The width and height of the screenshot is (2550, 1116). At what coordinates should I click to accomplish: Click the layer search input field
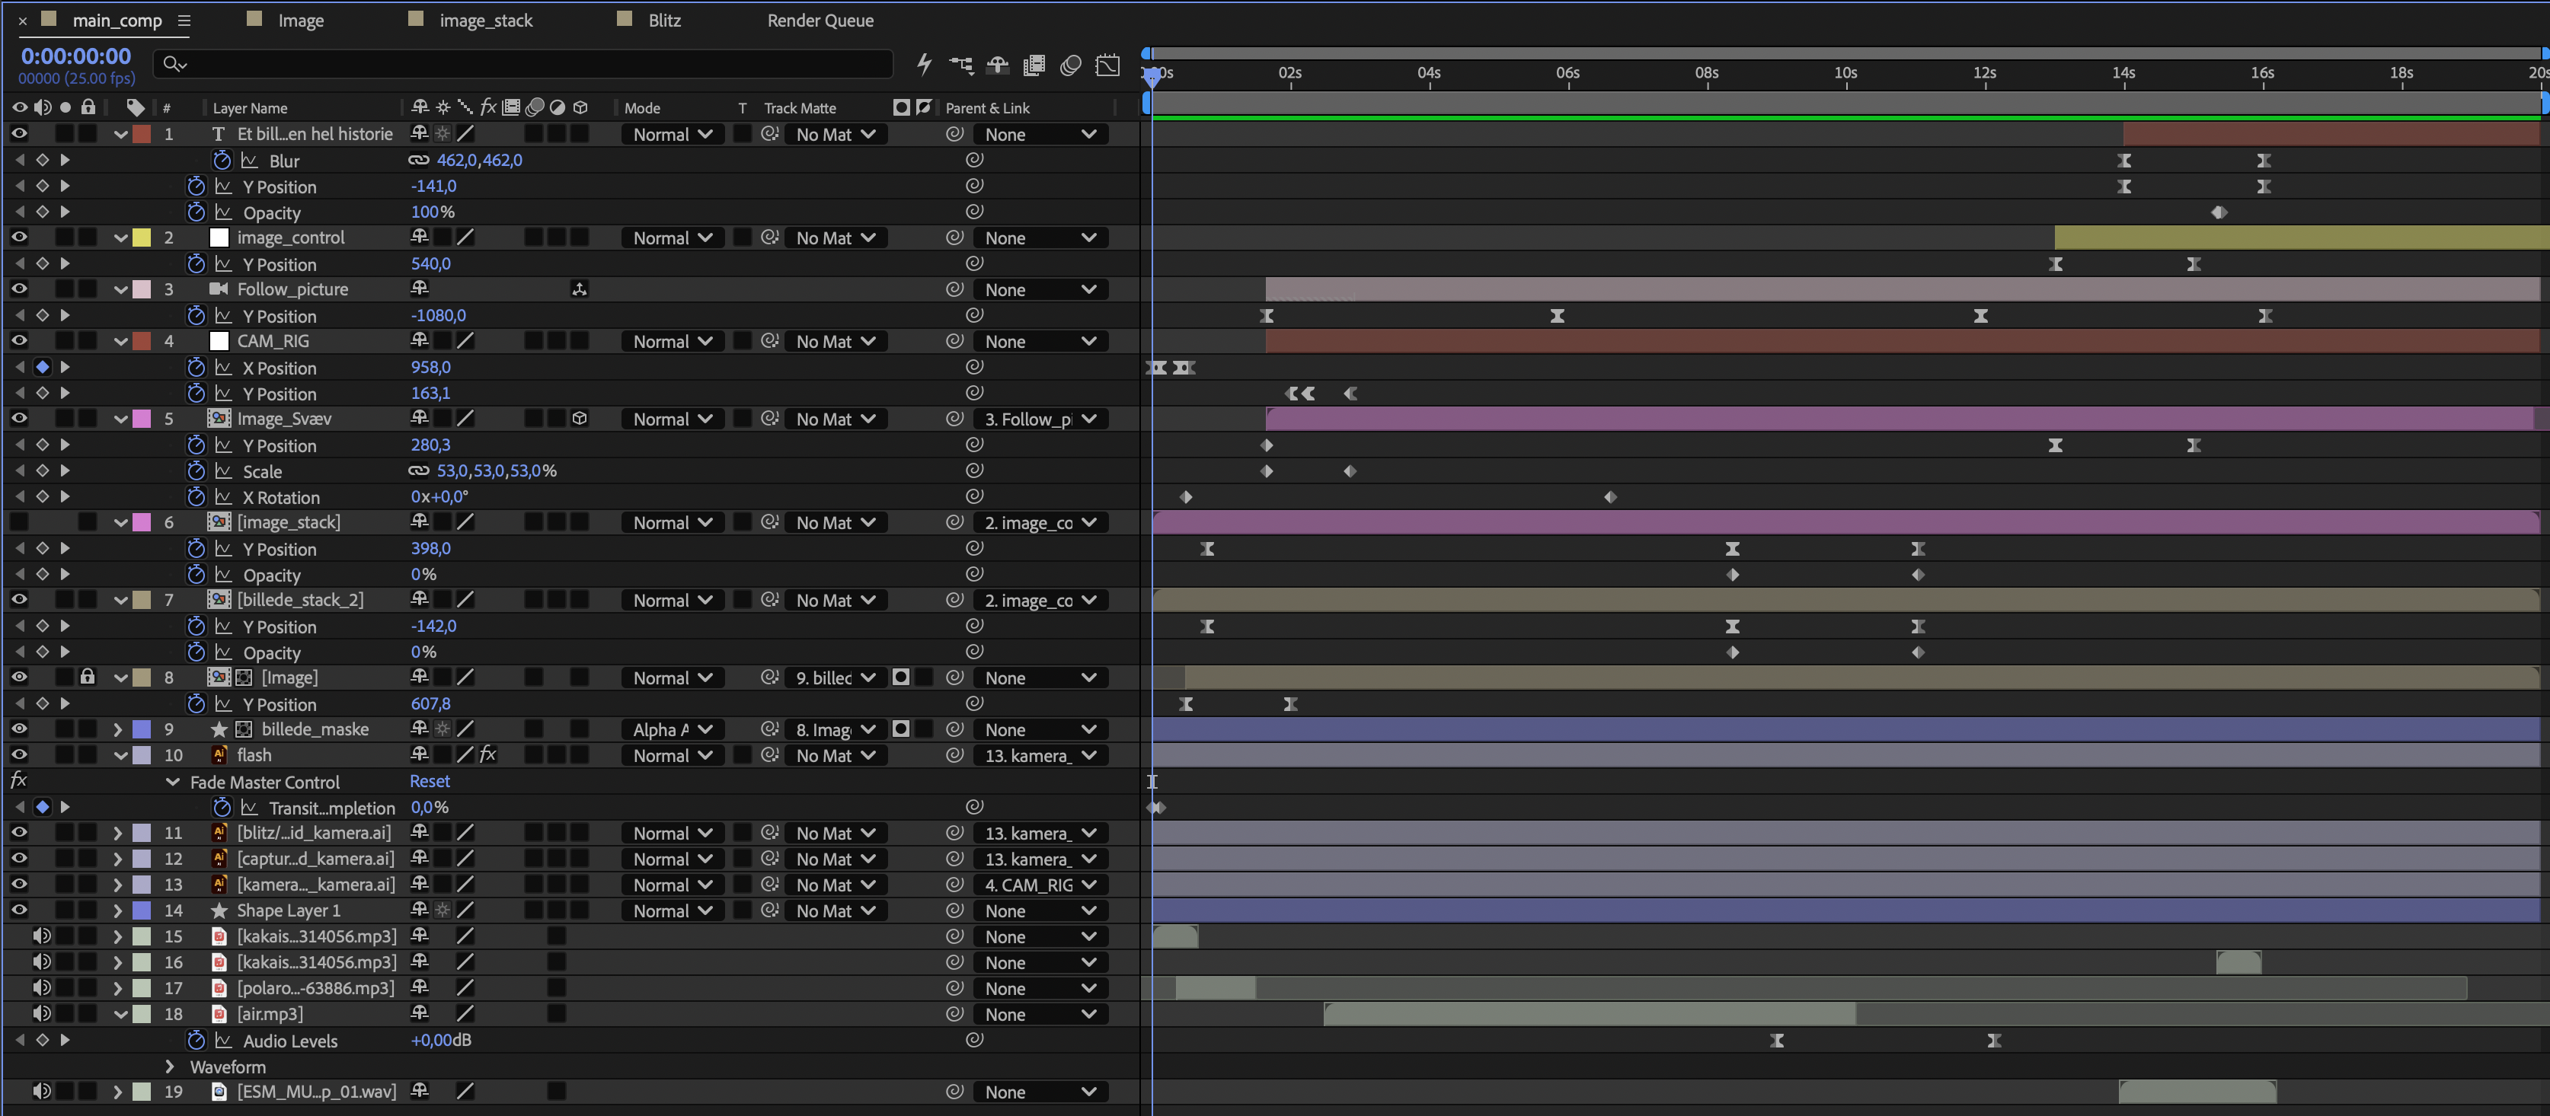click(522, 64)
